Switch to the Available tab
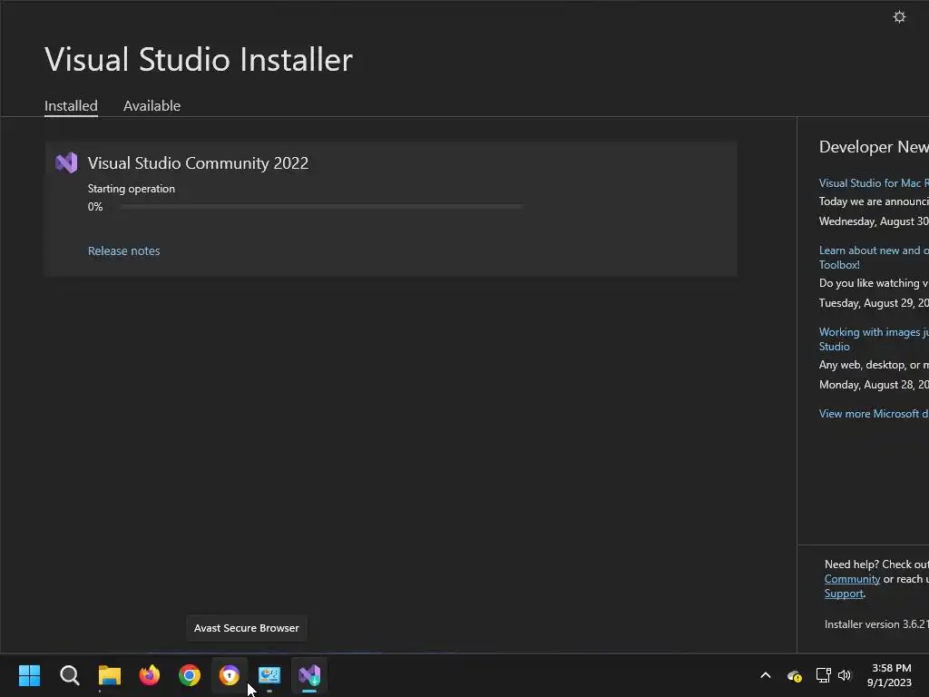 (152, 105)
